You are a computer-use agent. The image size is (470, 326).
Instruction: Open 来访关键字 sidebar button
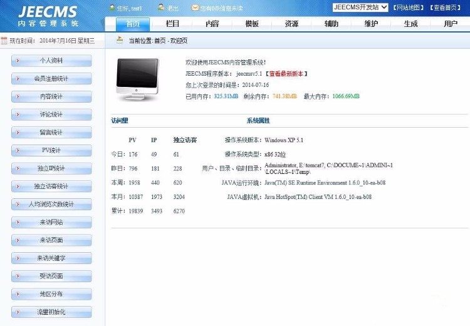tap(51, 258)
